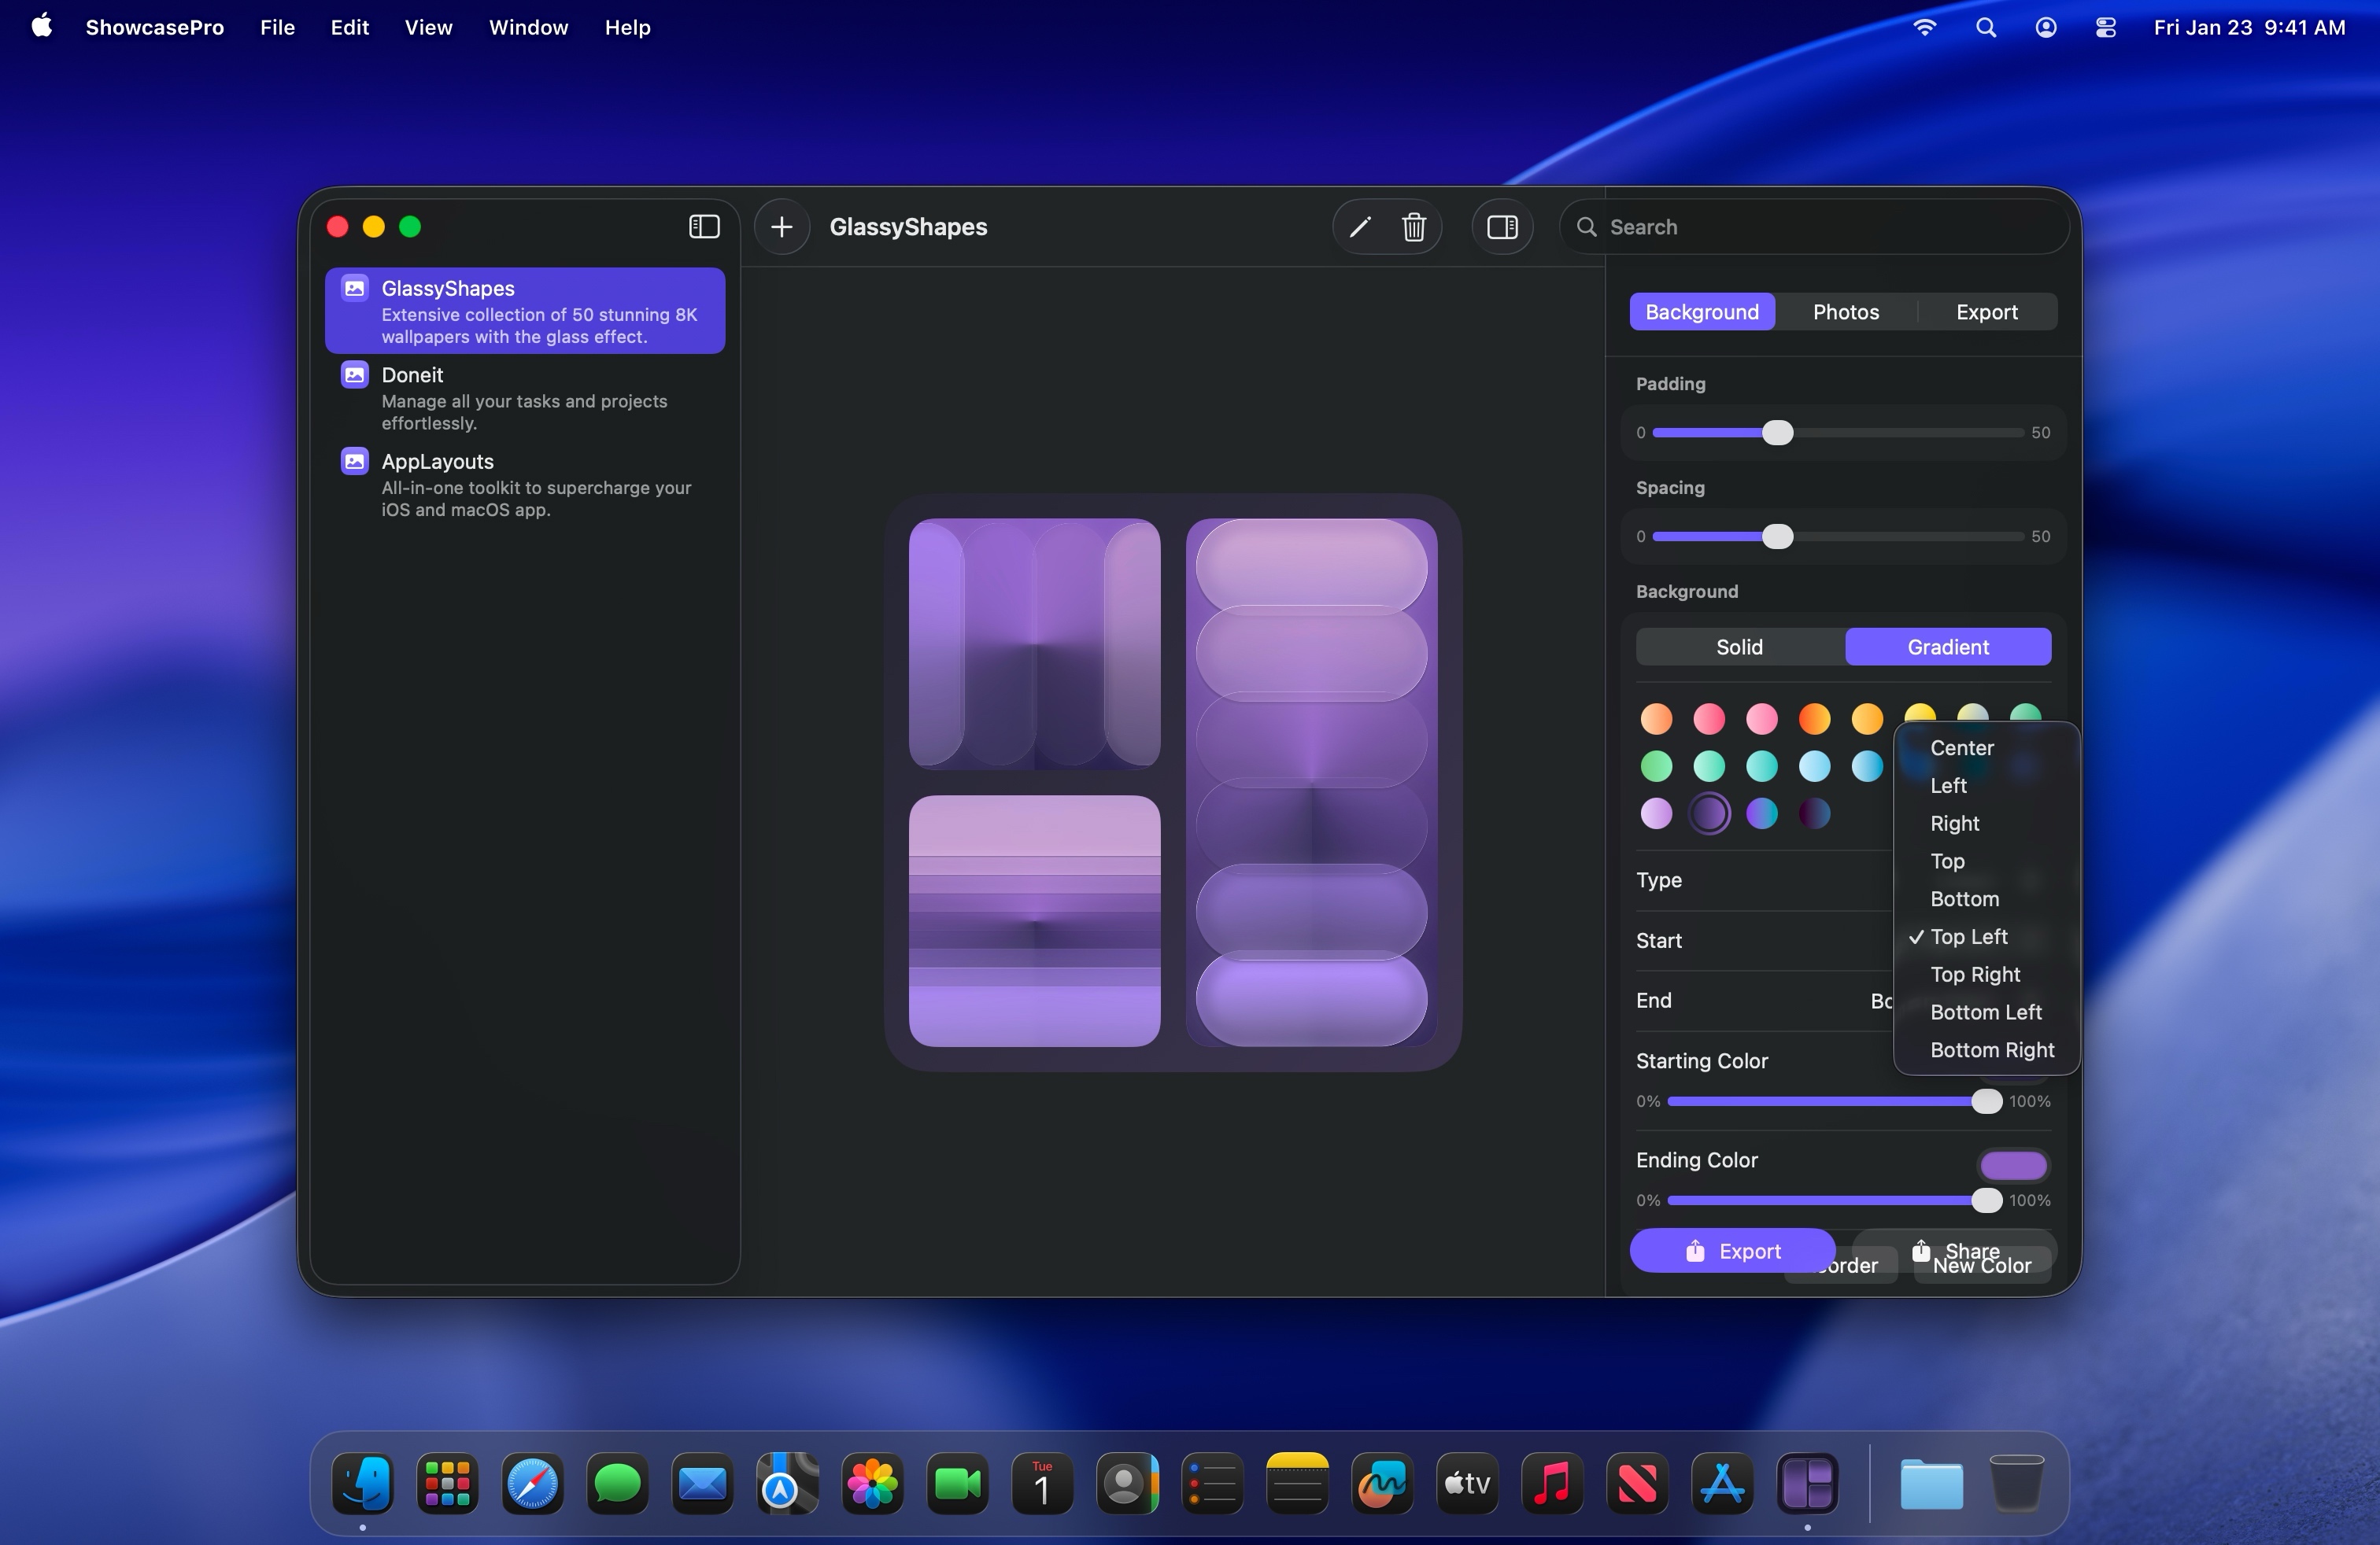Viewport: 2380px width, 1545px height.
Task: Switch to the Export tab
Action: (x=1986, y=312)
